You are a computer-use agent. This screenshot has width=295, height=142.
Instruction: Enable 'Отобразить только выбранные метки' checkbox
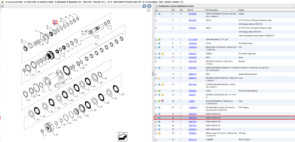click(157, 6)
